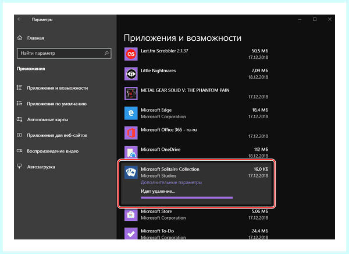Click the Microsoft Edge app icon
Viewport: 349px width, 254px height.
pos(131,113)
